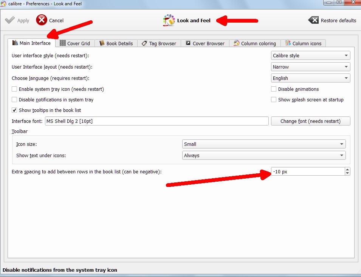Toggle Disable notifications in system tray

click(14, 99)
